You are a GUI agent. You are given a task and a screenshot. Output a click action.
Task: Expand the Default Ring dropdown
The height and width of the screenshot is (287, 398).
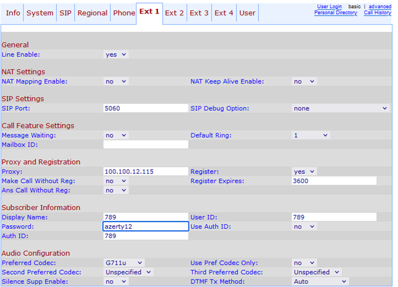pyautogui.click(x=311, y=135)
